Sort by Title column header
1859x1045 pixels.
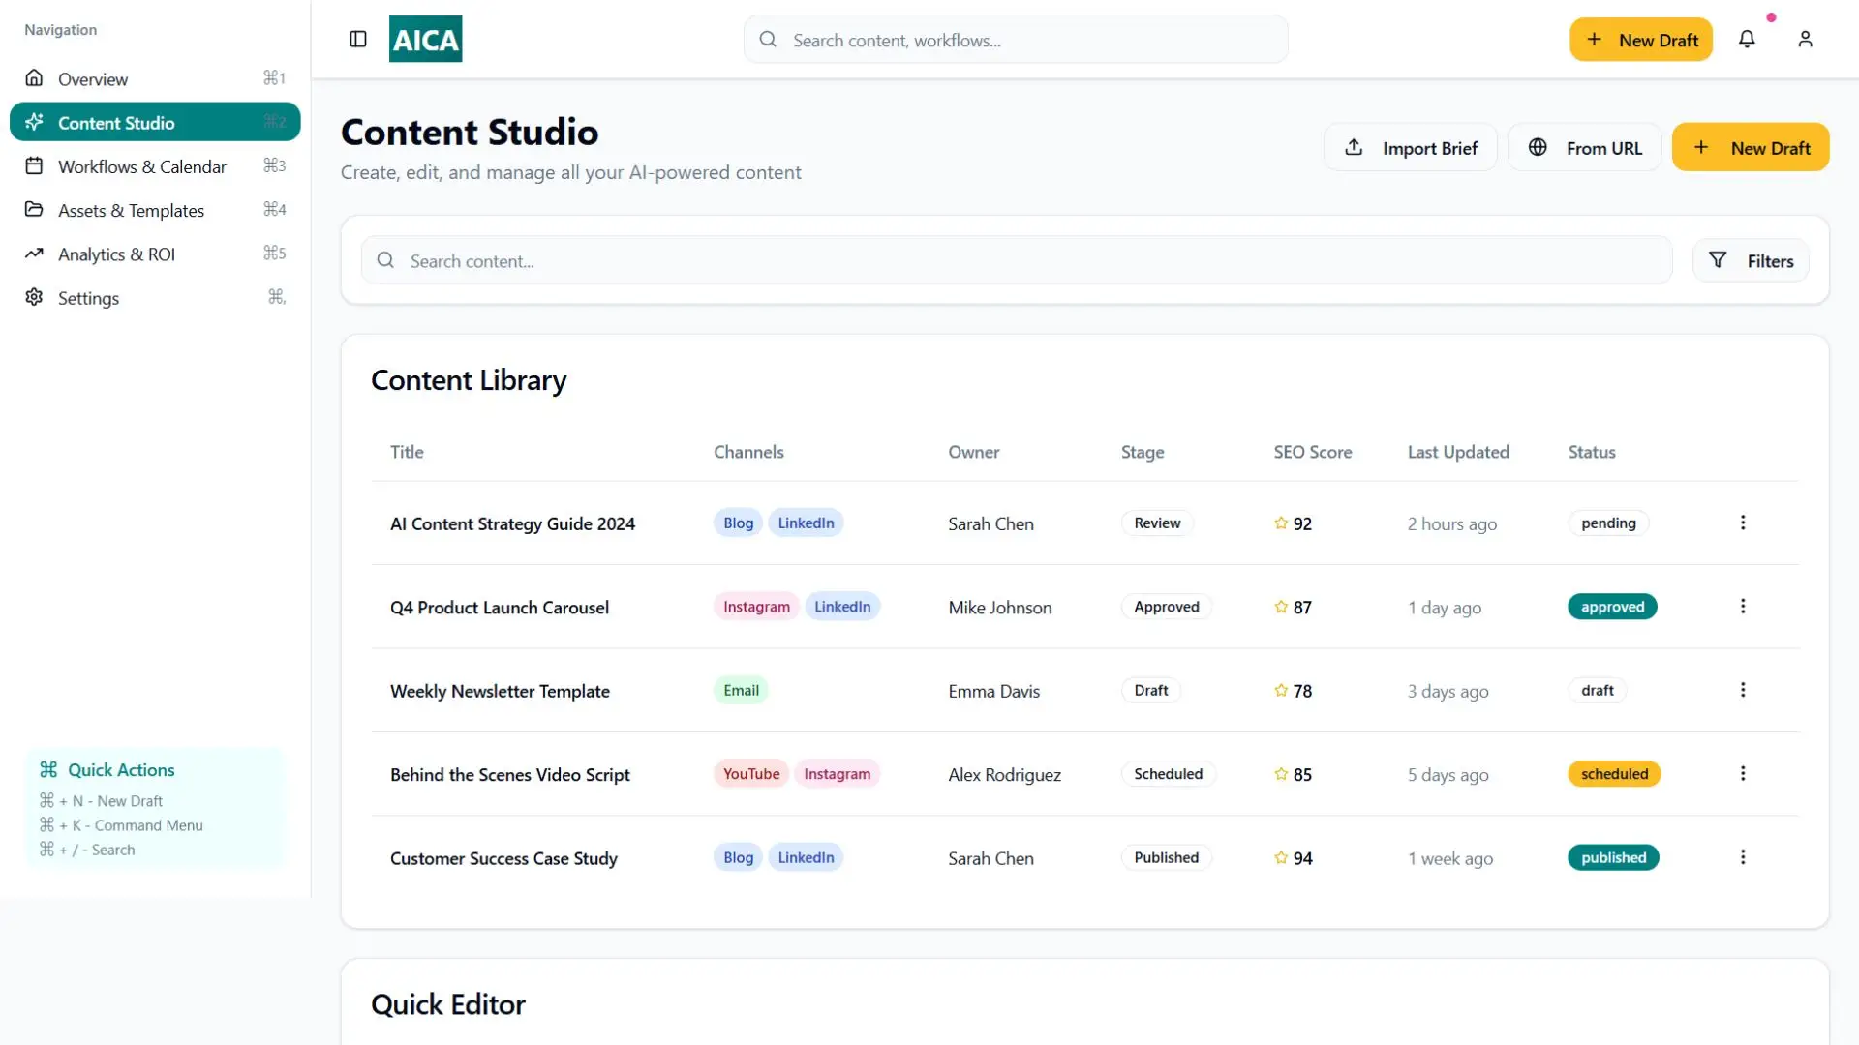(x=407, y=452)
